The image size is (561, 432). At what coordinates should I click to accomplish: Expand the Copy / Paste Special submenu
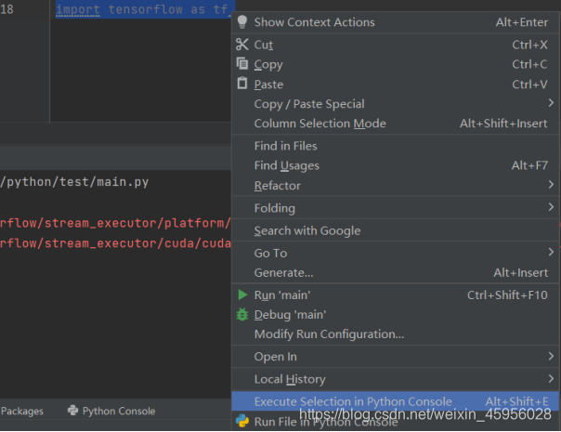tap(395, 104)
